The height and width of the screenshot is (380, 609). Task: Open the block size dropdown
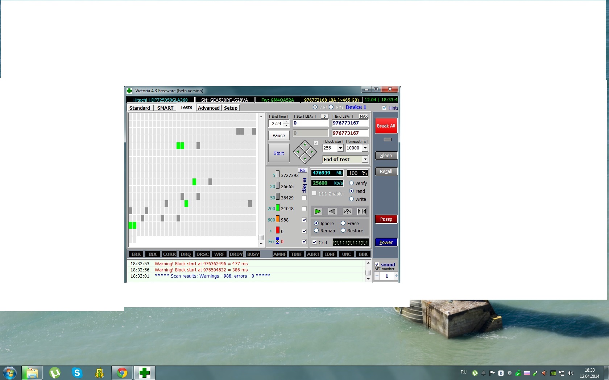pos(340,148)
